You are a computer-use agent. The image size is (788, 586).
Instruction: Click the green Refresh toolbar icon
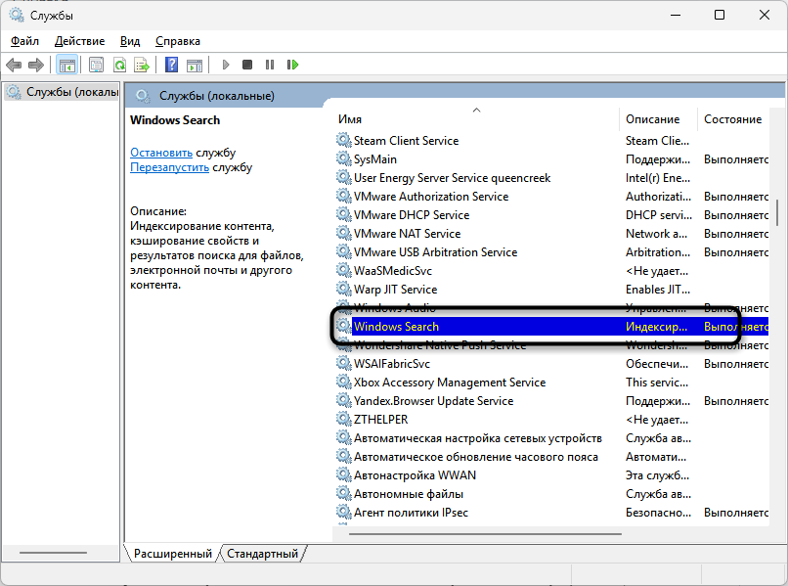coord(119,65)
